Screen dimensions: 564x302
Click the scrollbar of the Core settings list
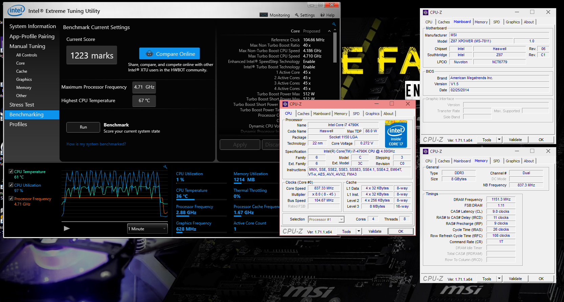pyautogui.click(x=335, y=48)
